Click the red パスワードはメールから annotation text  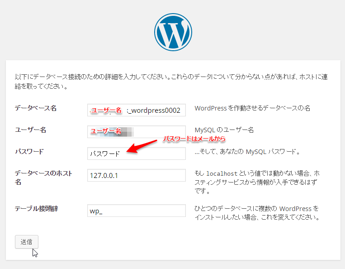(x=194, y=138)
